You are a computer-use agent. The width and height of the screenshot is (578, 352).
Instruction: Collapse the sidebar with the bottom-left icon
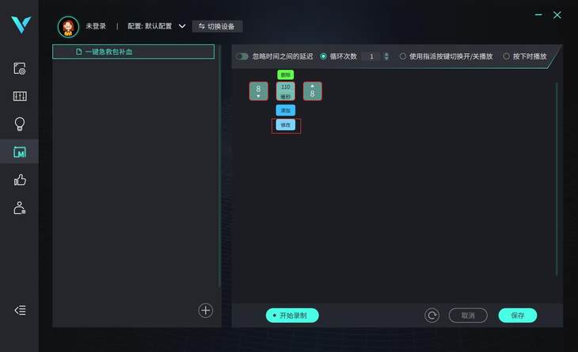(20, 310)
